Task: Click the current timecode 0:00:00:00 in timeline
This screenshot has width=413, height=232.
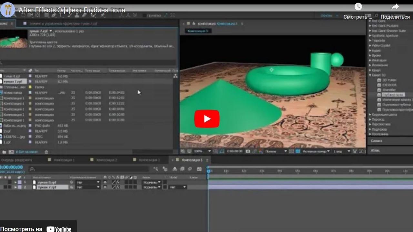Action: (x=12, y=167)
